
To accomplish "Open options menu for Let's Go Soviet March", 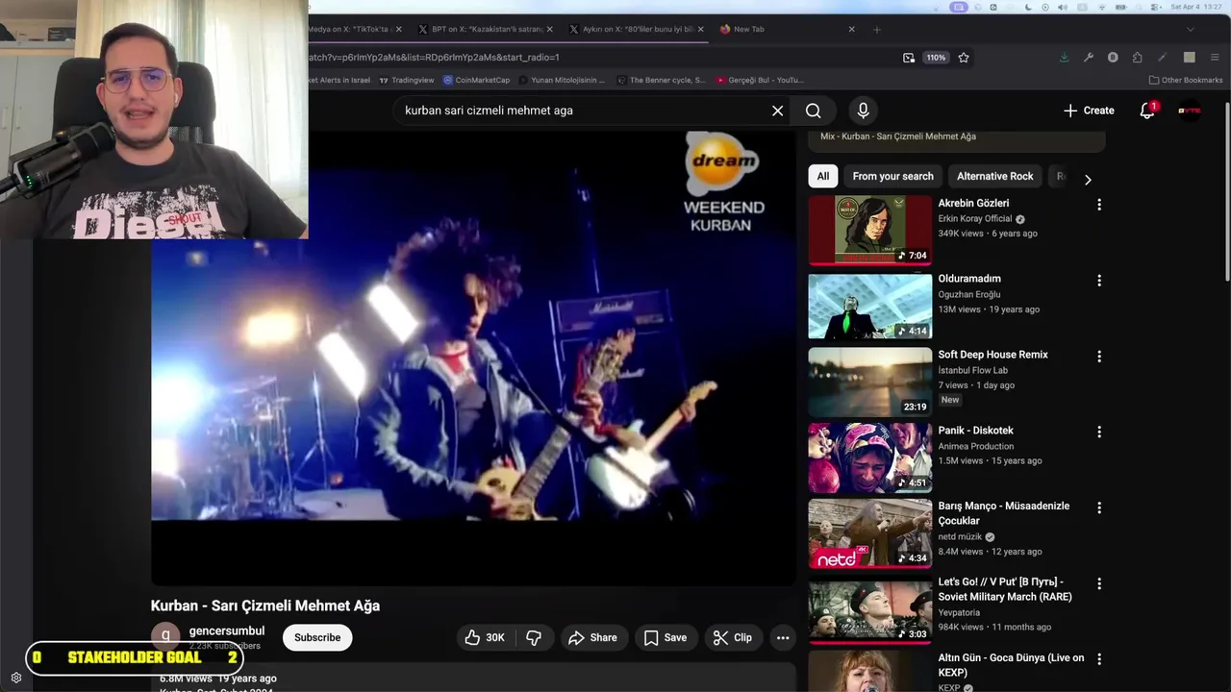I will (x=1099, y=583).
